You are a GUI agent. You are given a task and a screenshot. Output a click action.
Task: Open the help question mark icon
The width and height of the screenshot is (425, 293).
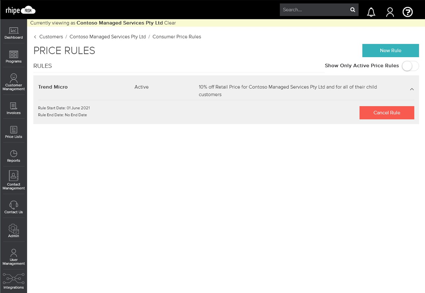(408, 12)
